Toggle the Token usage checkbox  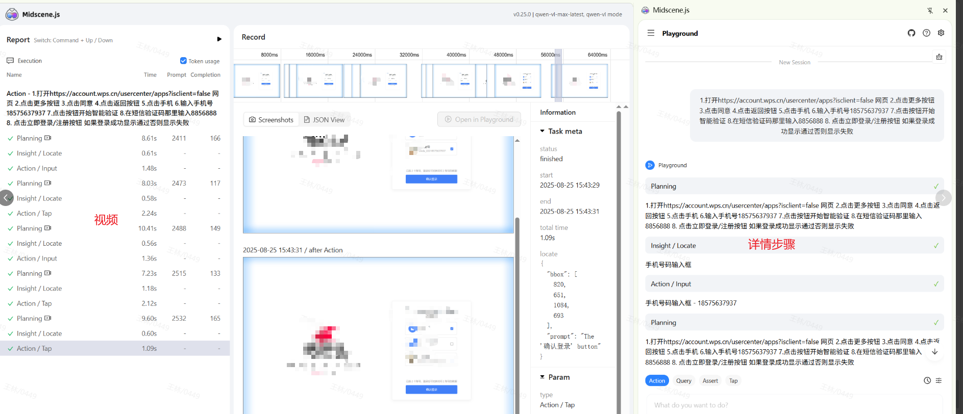coord(183,61)
